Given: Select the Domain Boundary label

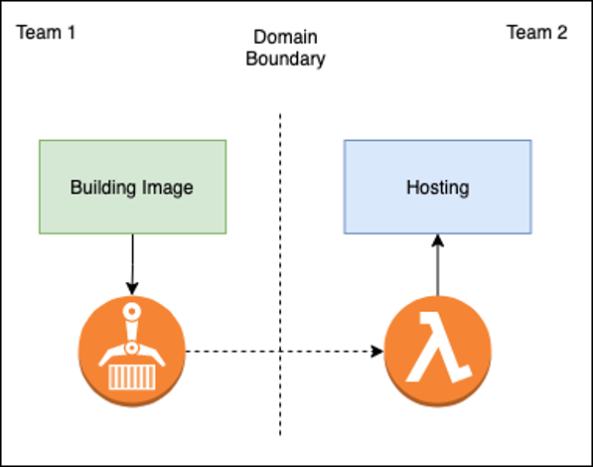Looking at the screenshot, I should [285, 48].
